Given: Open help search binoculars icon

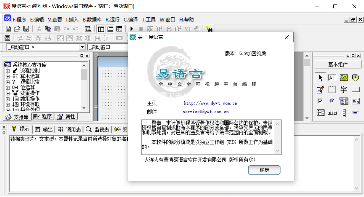Looking at the screenshot, I should tap(209, 29).
